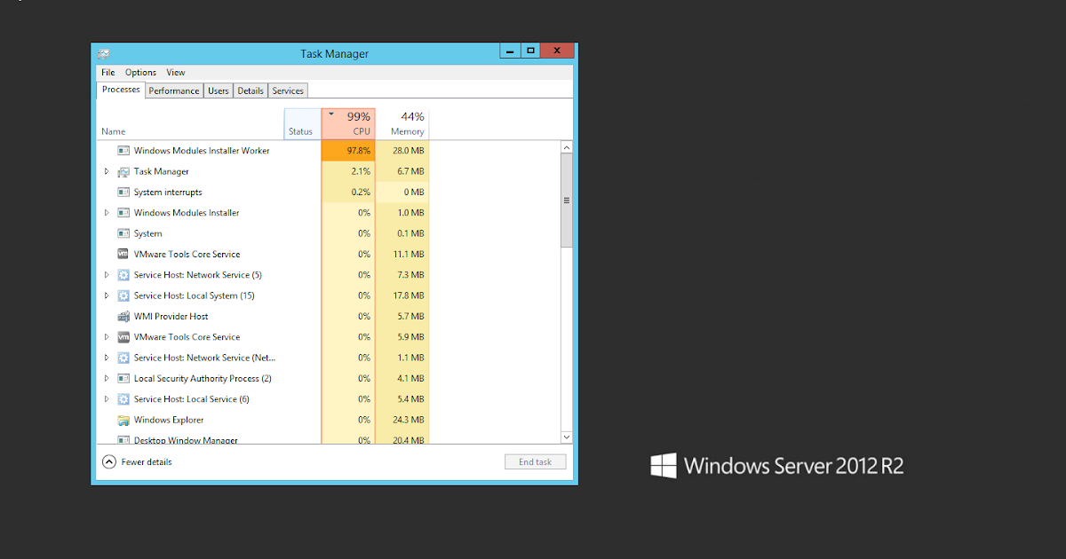Viewport: 1066px width, 559px height.
Task: Switch to the Services tab
Action: (288, 91)
